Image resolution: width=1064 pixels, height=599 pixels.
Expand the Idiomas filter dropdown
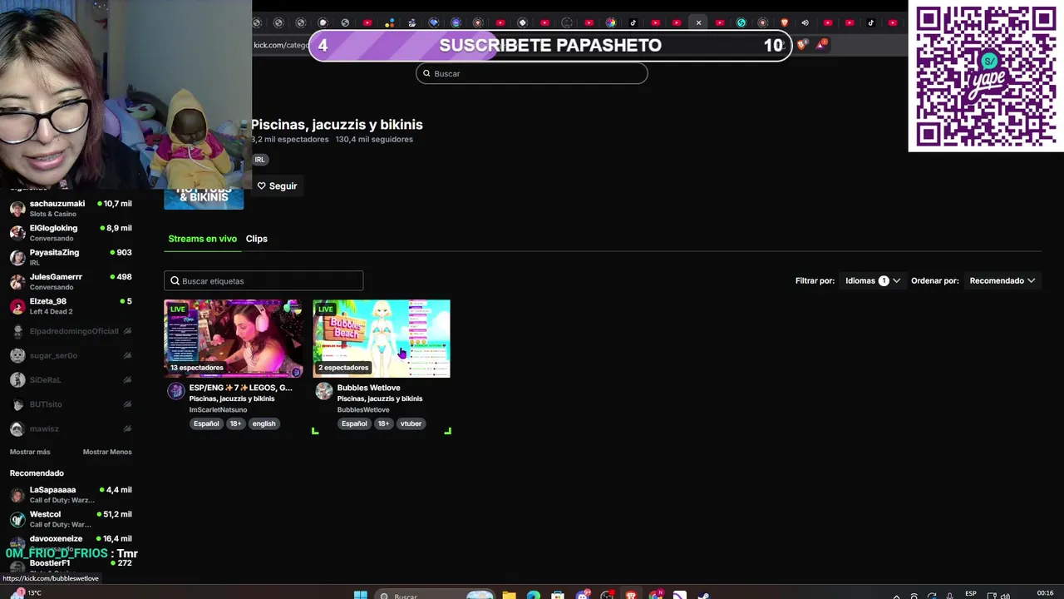coord(872,280)
